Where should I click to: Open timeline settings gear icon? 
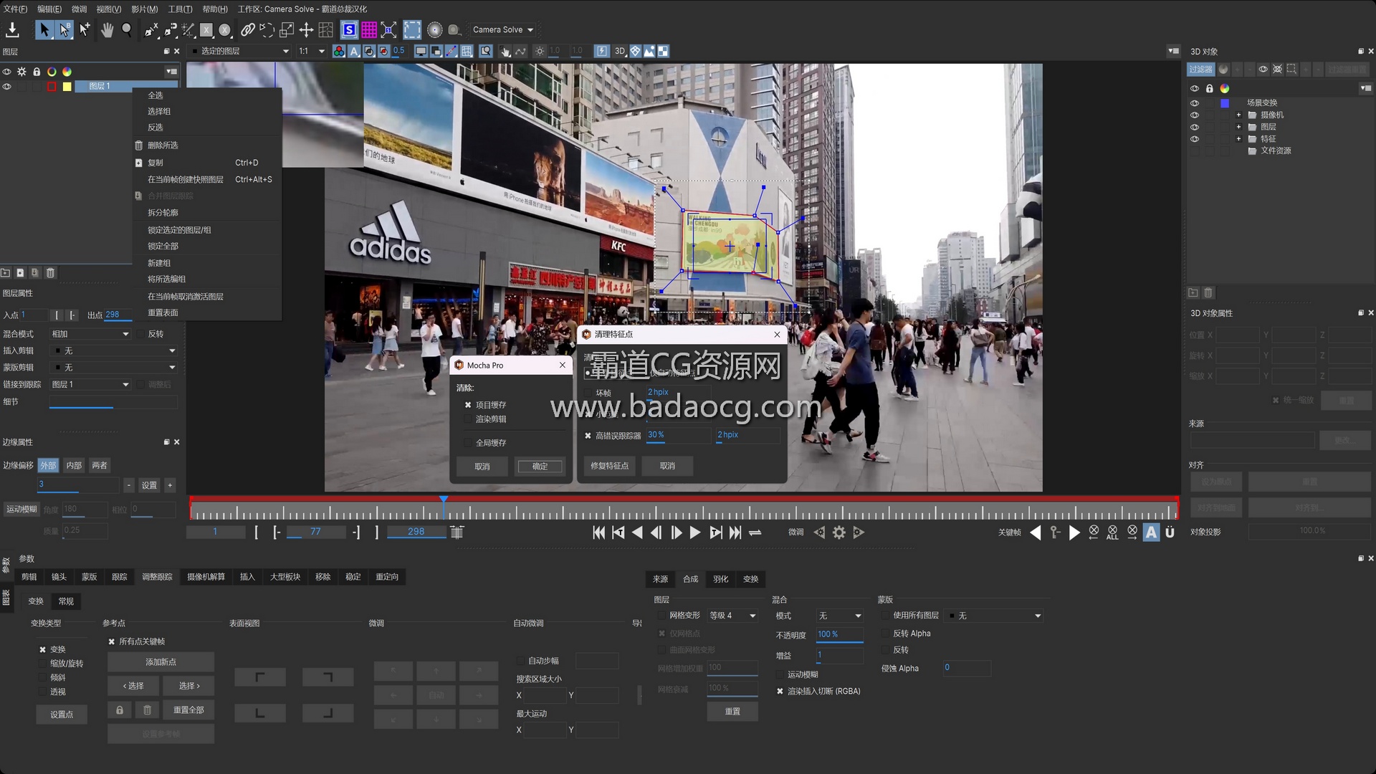pos(838,532)
